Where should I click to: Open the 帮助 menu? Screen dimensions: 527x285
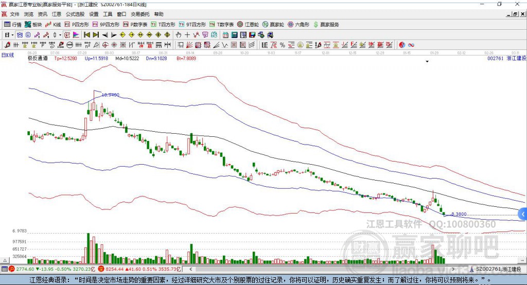(x=159, y=14)
